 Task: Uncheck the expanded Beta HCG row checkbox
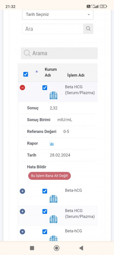tap(45, 88)
